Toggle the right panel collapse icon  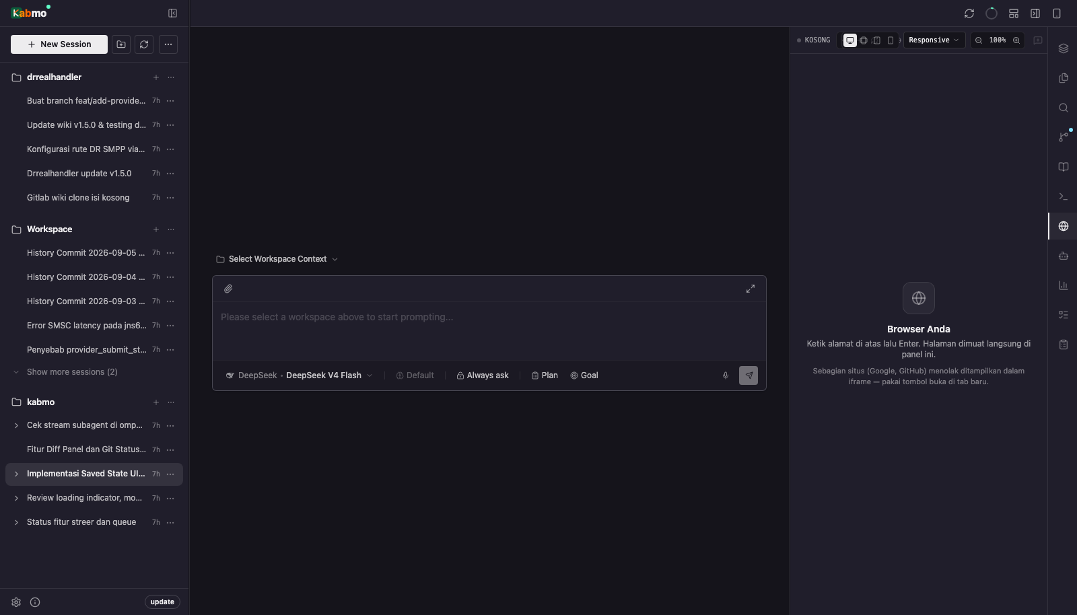(1035, 13)
